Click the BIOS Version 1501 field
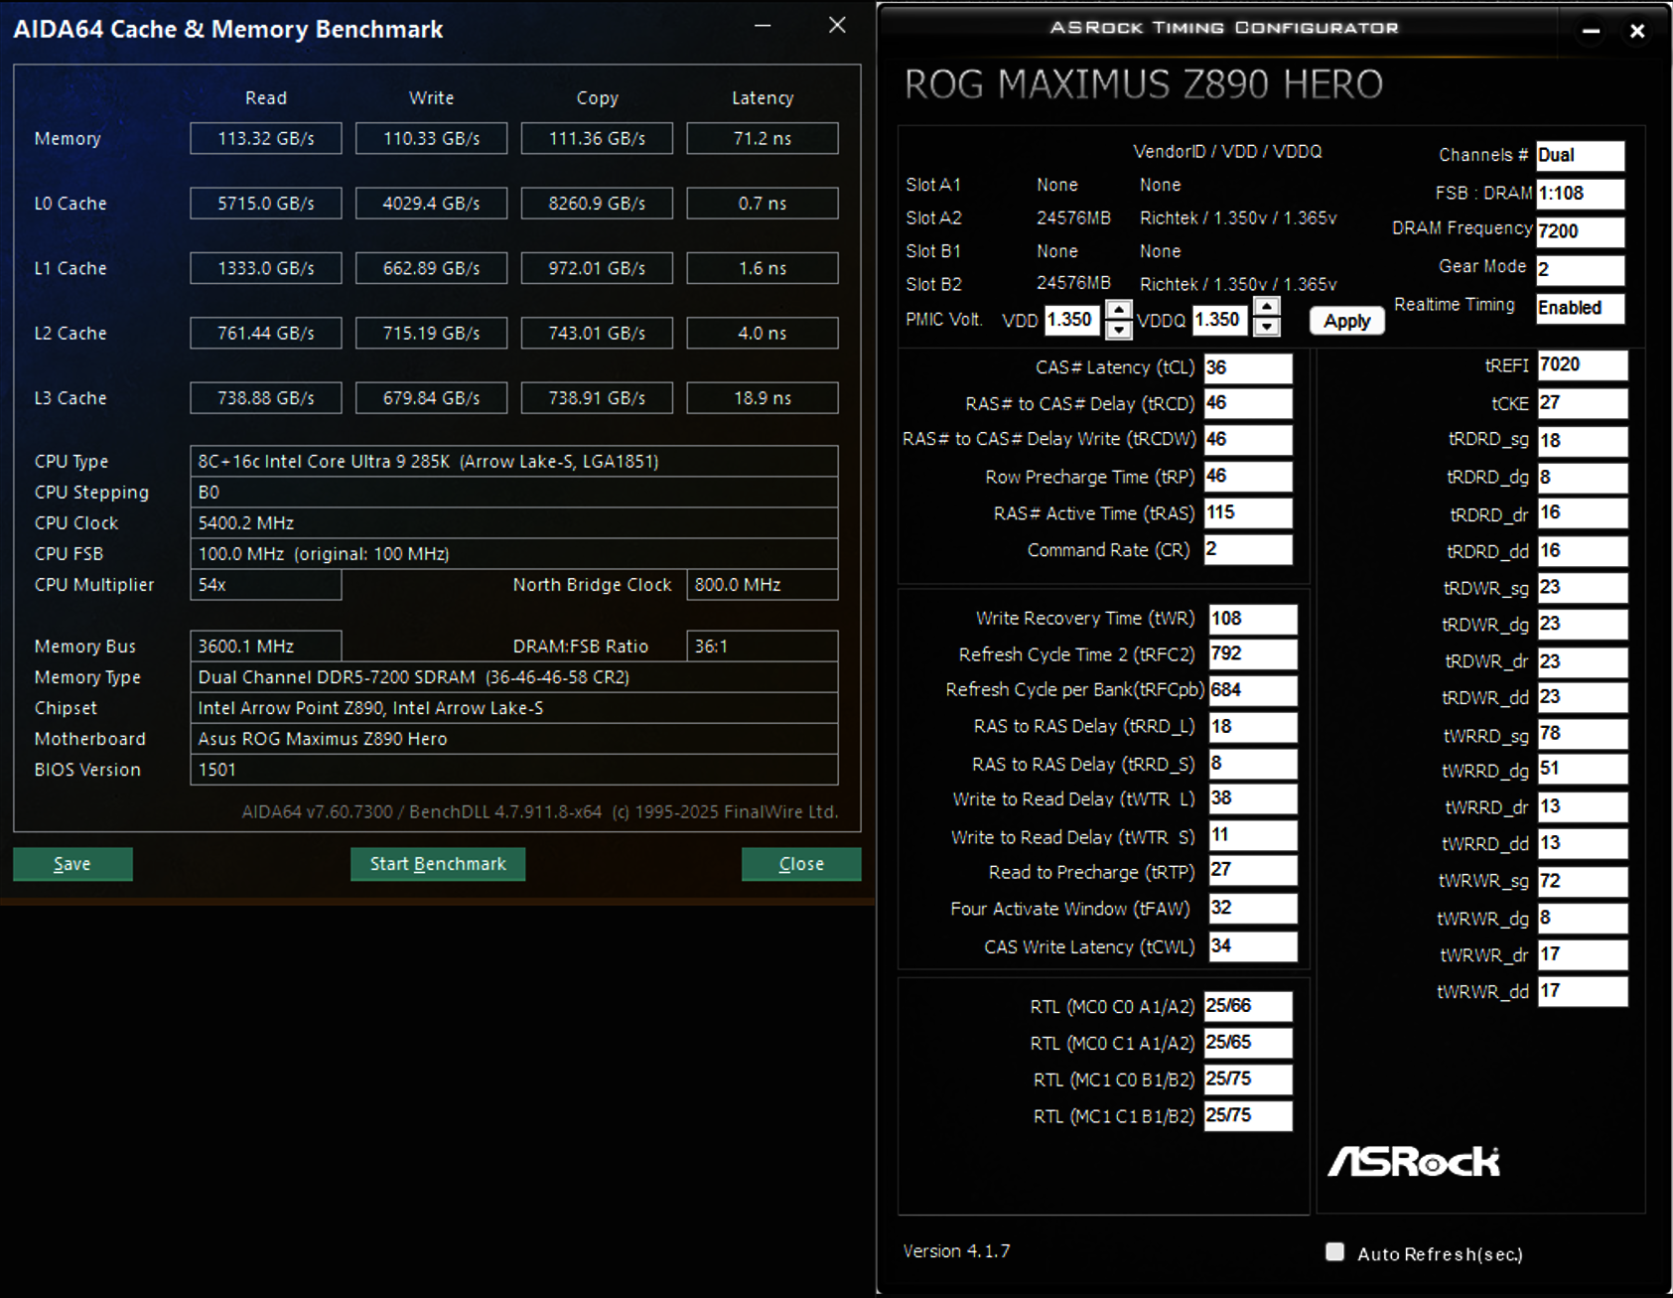The width and height of the screenshot is (1673, 1298). (x=514, y=770)
